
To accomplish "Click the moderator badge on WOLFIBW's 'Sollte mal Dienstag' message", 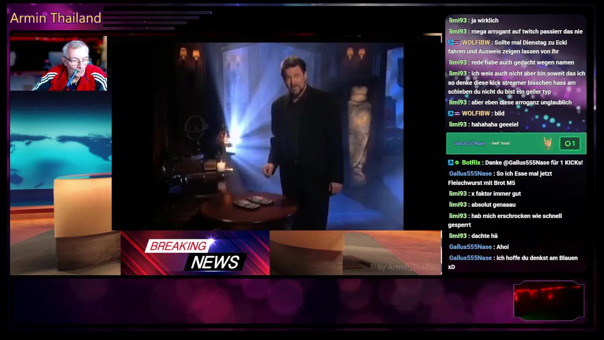I will point(451,42).
